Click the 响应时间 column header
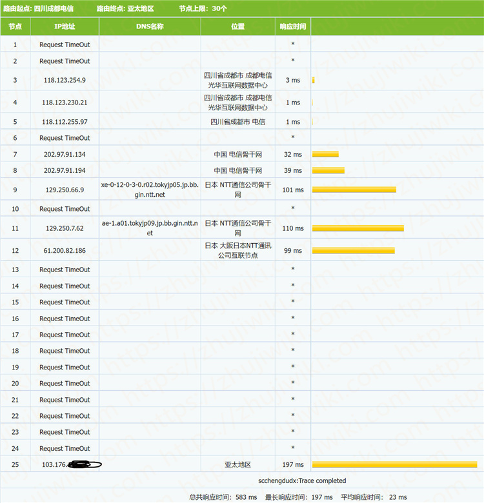 pos(292,26)
